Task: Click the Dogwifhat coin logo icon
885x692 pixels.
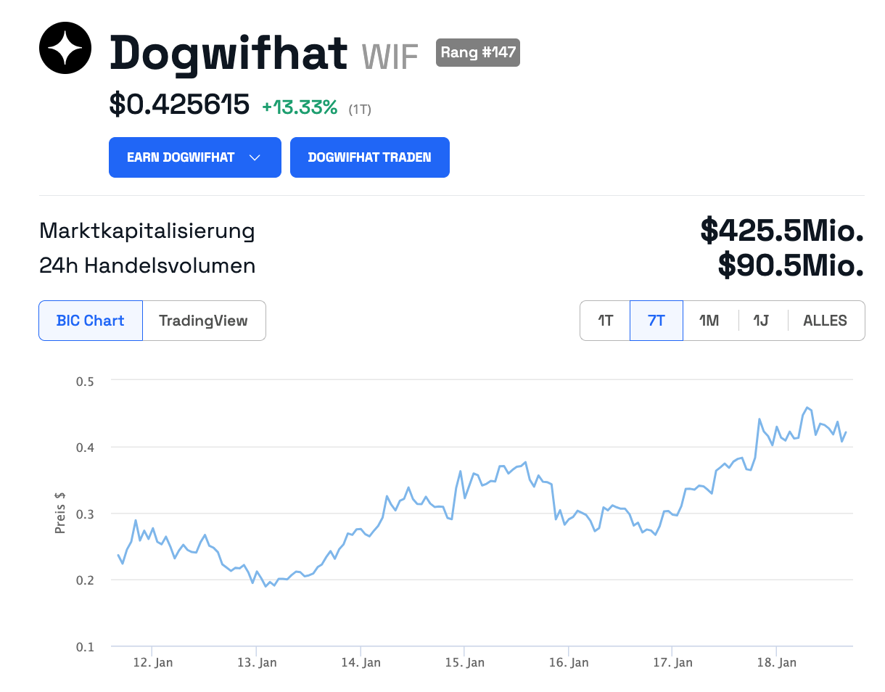Action: [65, 48]
